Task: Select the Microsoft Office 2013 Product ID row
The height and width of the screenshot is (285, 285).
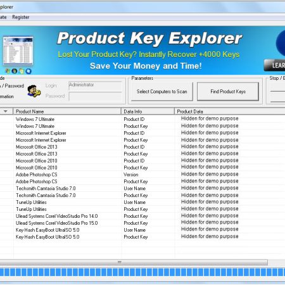Action: (142, 147)
